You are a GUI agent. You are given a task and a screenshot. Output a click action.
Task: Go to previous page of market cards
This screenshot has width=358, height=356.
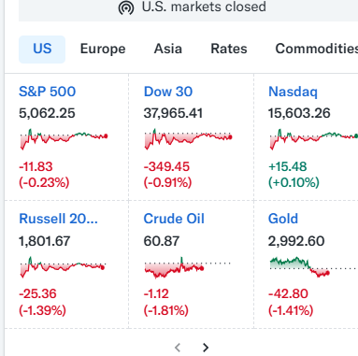click(178, 348)
